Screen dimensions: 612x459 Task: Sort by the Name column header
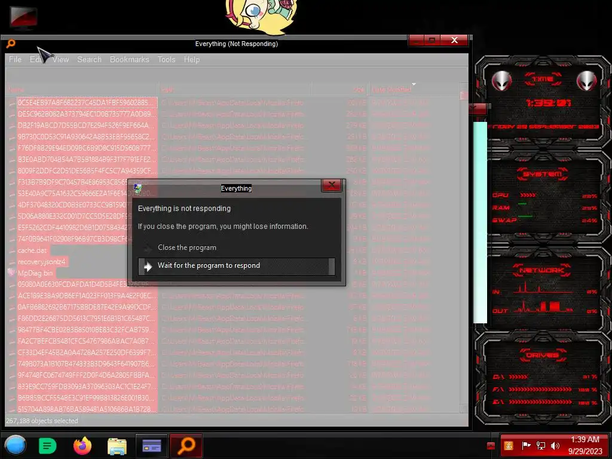point(81,90)
